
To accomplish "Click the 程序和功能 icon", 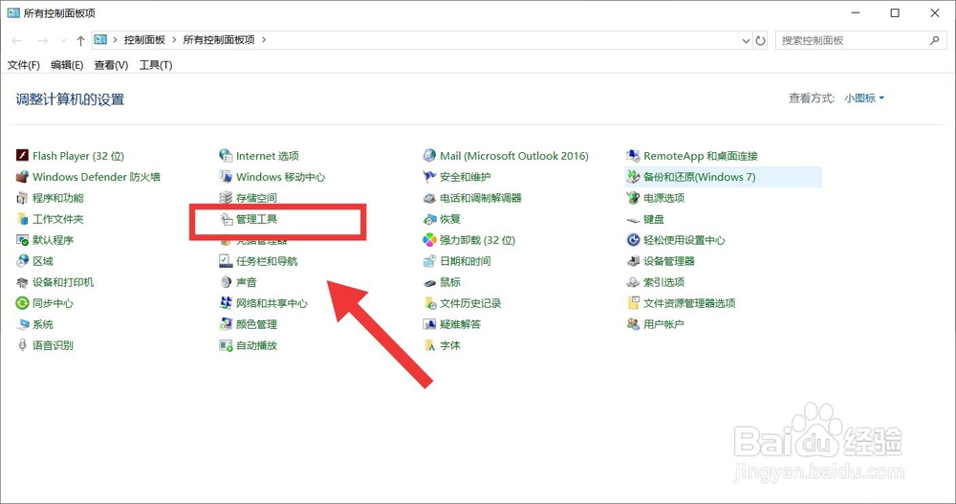I will pyautogui.click(x=23, y=198).
